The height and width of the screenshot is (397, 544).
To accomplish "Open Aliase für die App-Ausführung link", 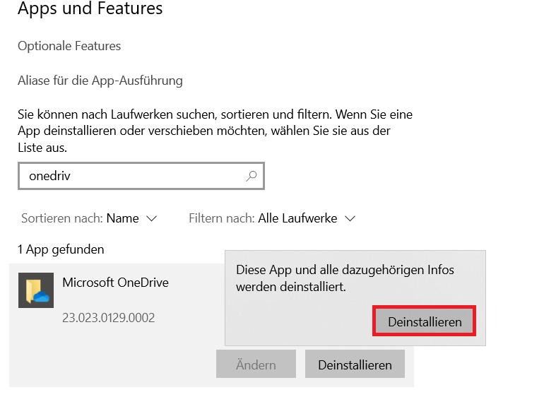I will pyautogui.click(x=100, y=81).
